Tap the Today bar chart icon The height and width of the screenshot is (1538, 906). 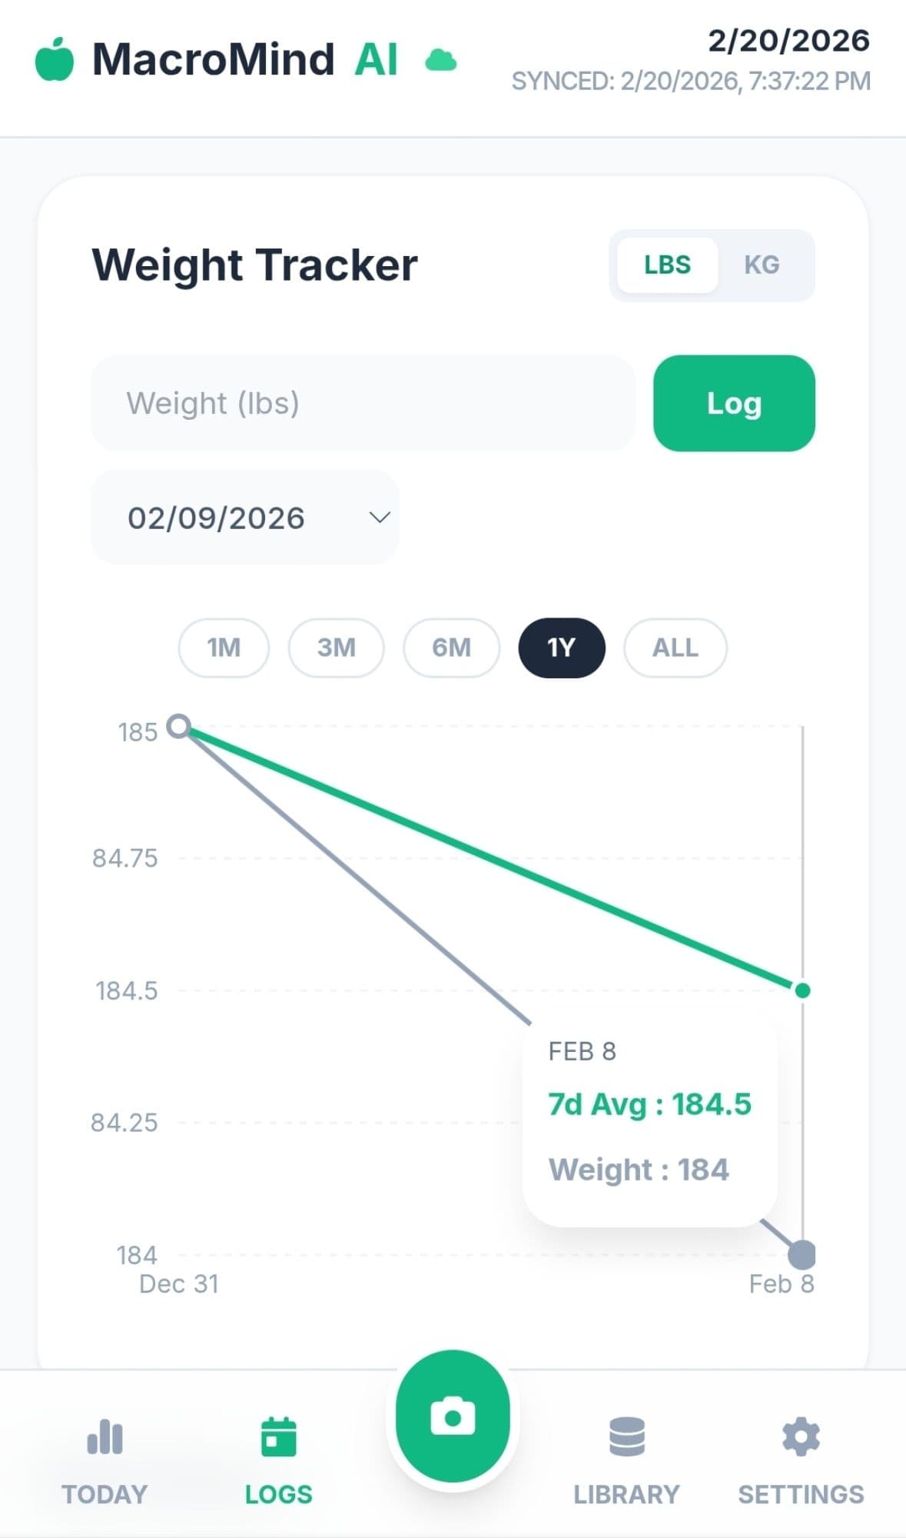105,1436
